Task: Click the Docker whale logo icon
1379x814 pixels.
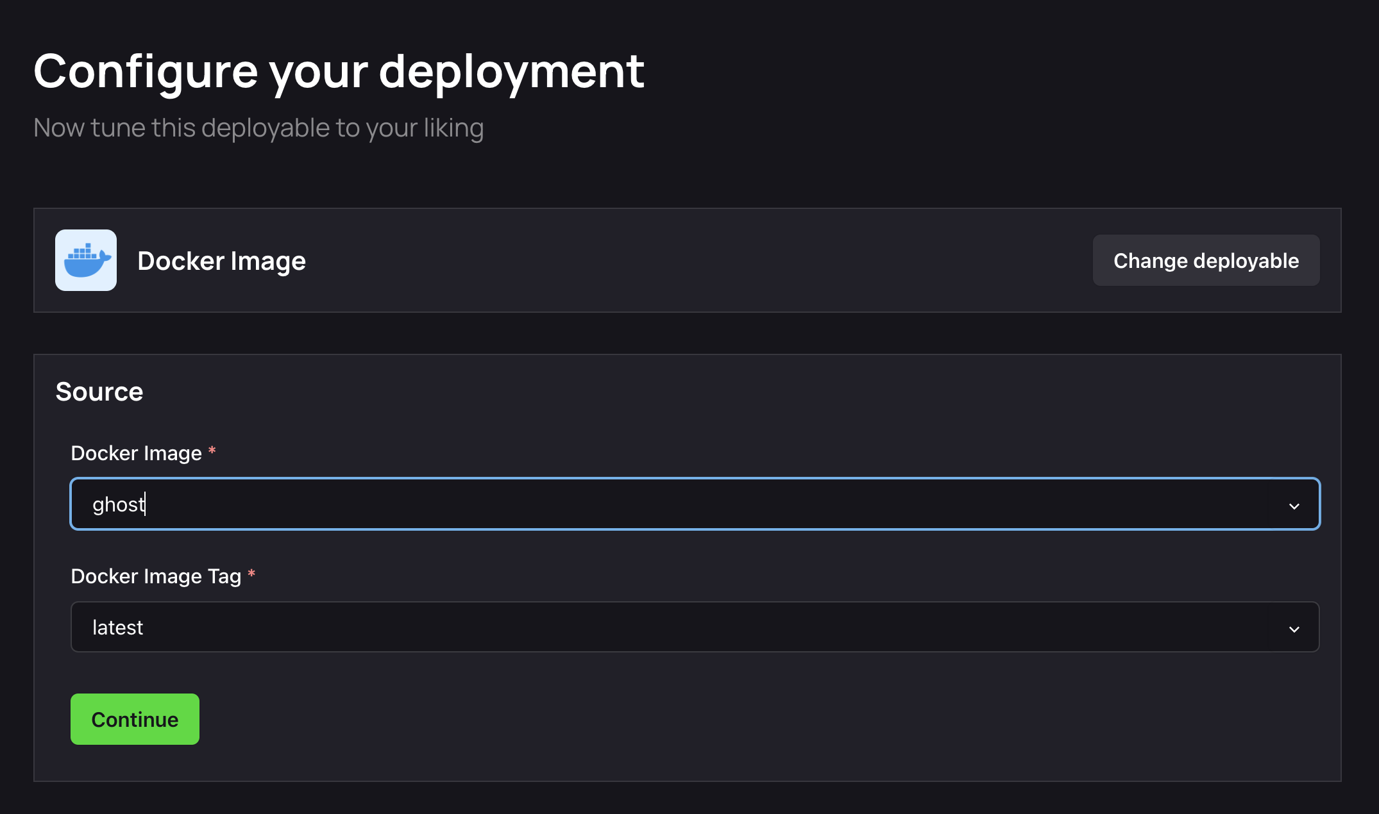Action: (86, 260)
